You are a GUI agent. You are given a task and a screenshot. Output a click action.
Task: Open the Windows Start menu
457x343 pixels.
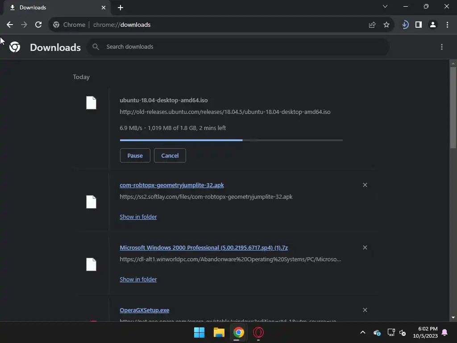click(x=199, y=332)
